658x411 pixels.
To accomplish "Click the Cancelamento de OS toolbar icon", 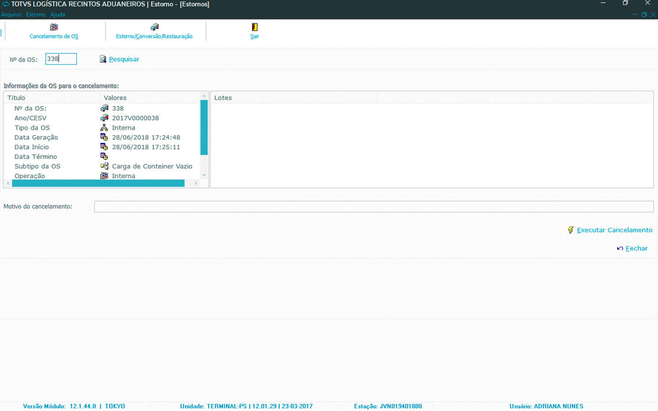I will pos(54,27).
